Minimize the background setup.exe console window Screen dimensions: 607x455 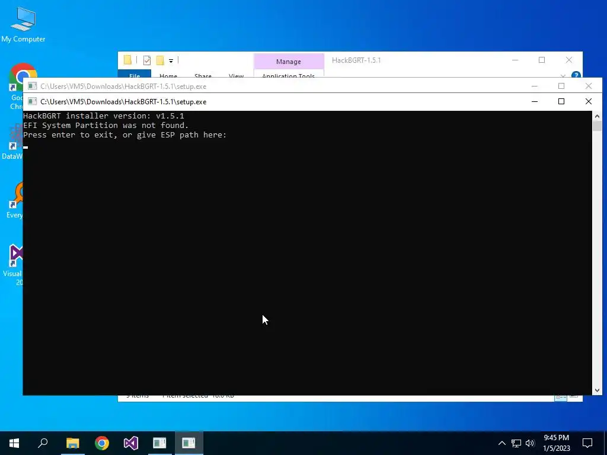pos(535,86)
